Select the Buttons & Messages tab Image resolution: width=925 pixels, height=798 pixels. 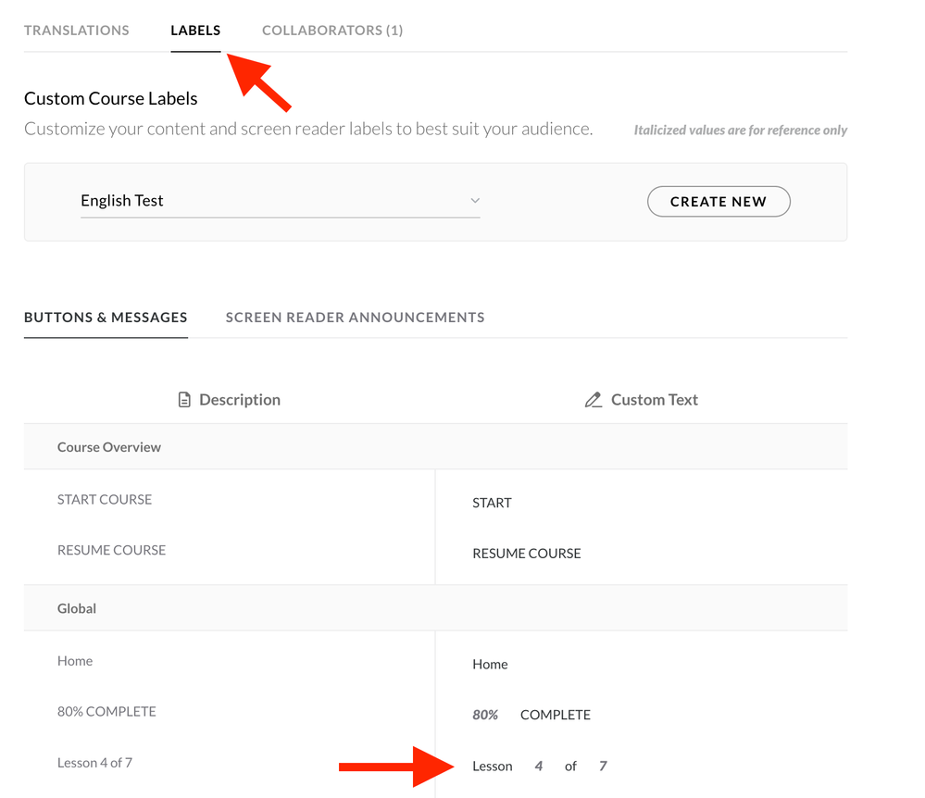[106, 318]
